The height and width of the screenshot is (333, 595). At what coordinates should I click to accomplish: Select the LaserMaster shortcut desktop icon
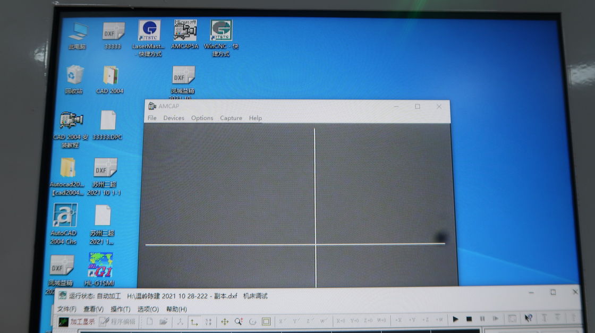[149, 32]
